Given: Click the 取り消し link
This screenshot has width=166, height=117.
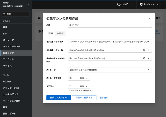Looking at the screenshot, I should click(104, 97).
